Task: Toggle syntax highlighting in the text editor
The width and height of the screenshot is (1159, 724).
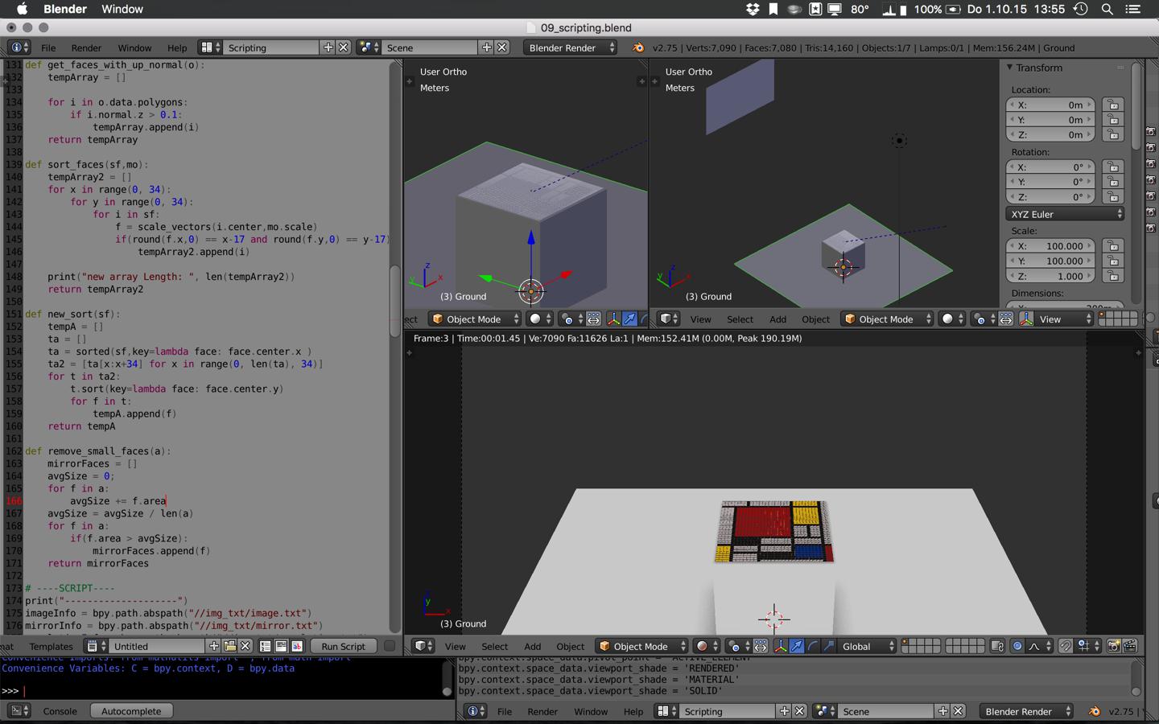Action: pos(297,646)
